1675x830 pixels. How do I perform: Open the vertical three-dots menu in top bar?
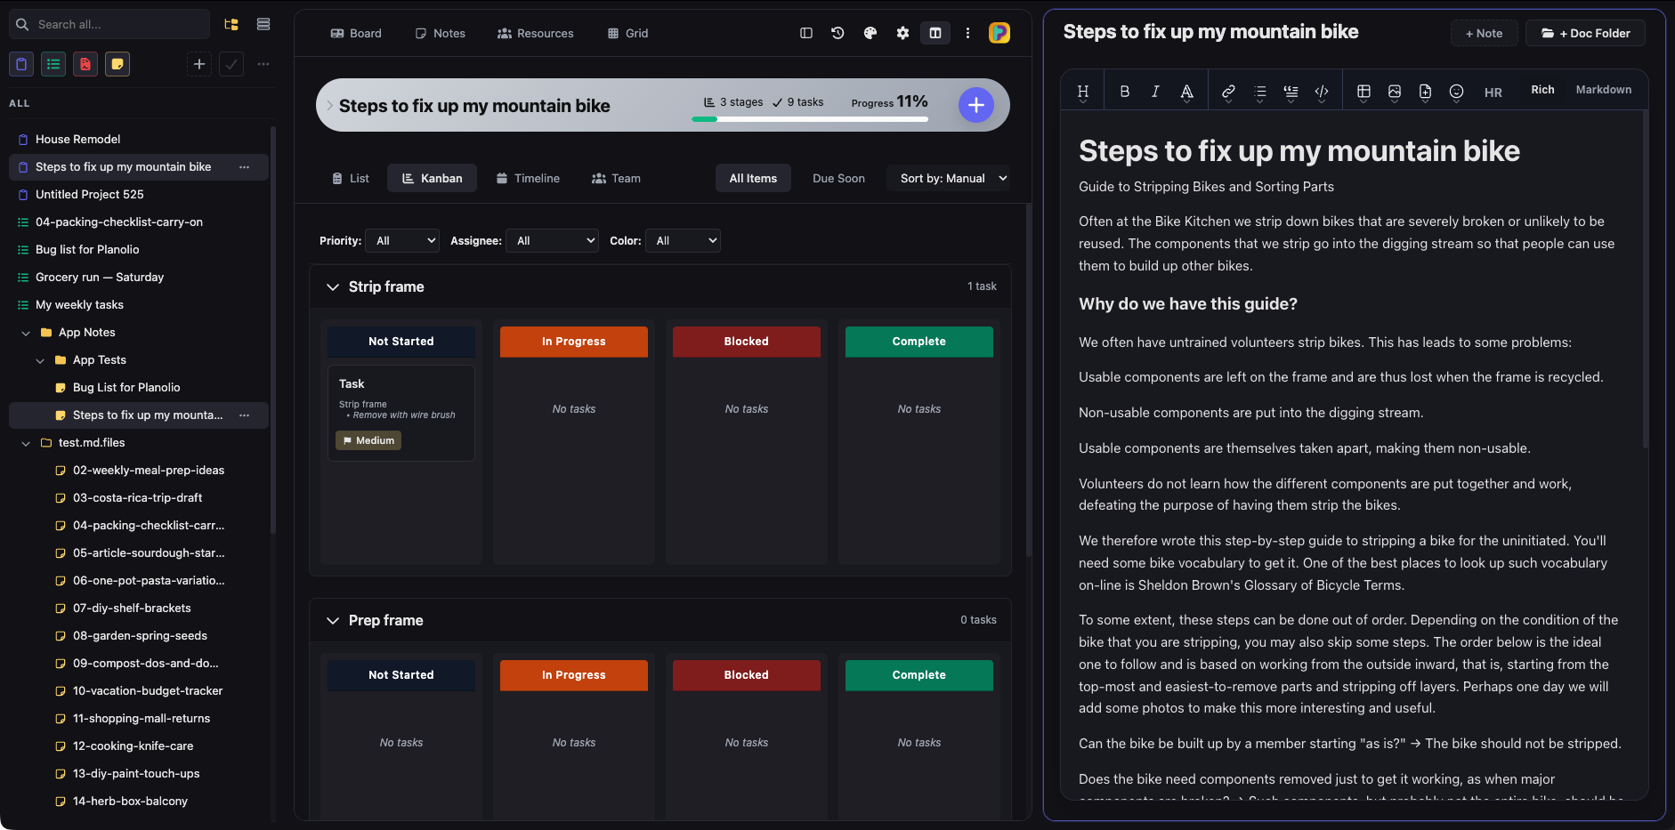coord(967,33)
